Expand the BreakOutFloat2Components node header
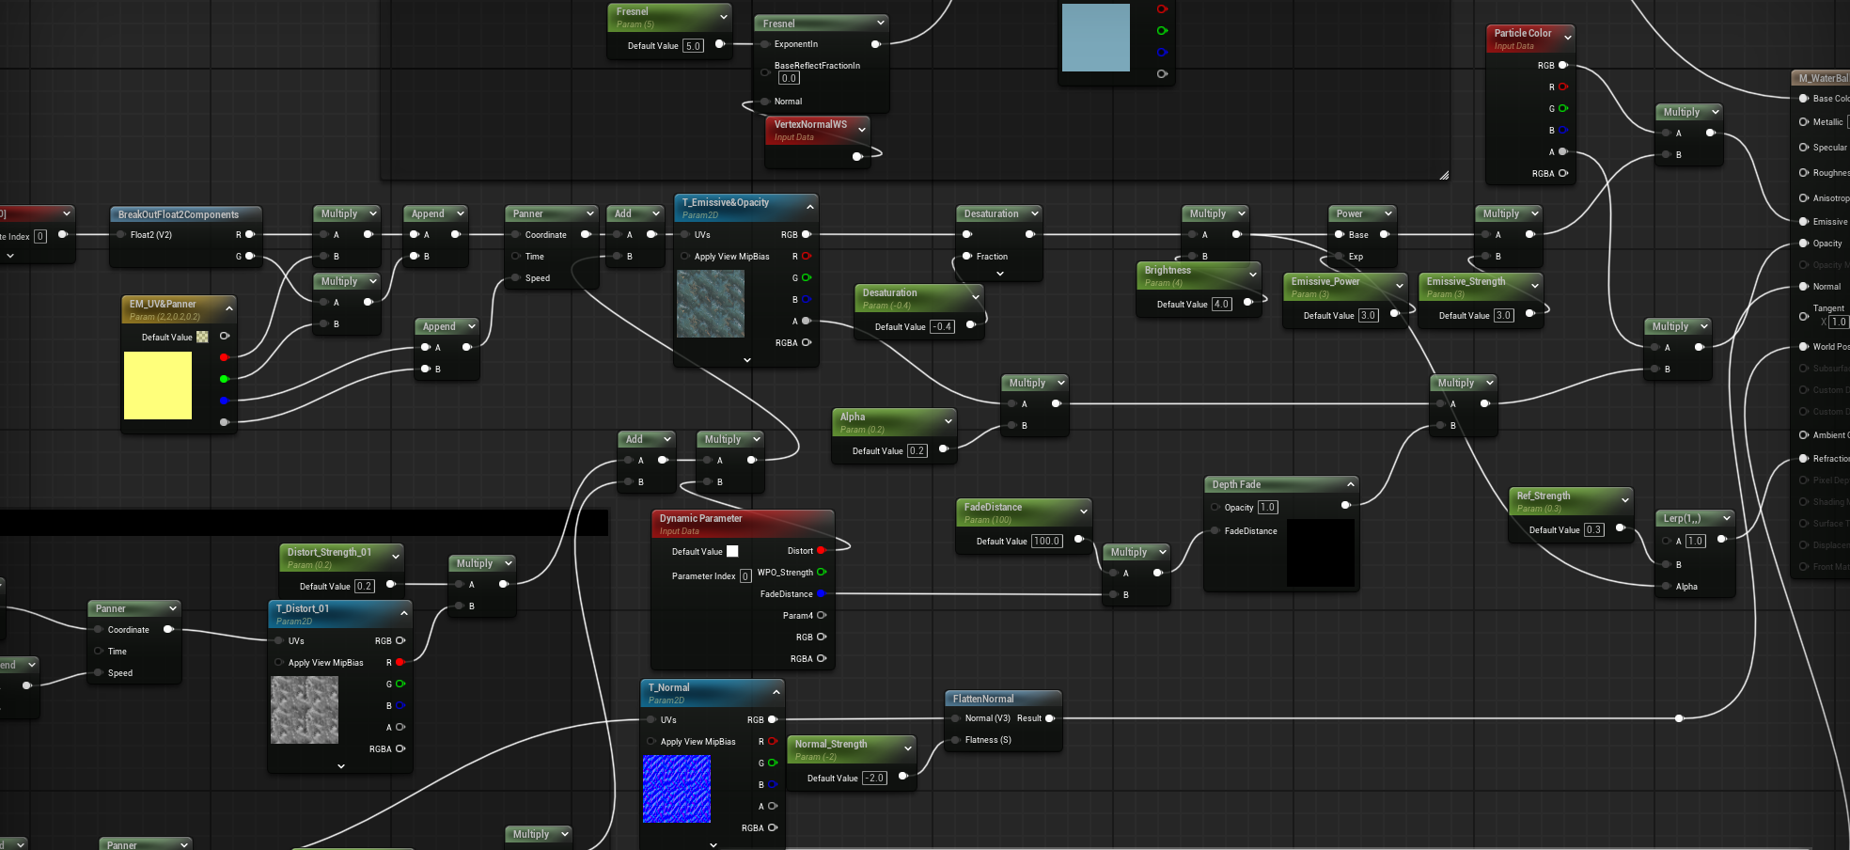Image resolution: width=1850 pixels, height=850 pixels. pos(179,214)
